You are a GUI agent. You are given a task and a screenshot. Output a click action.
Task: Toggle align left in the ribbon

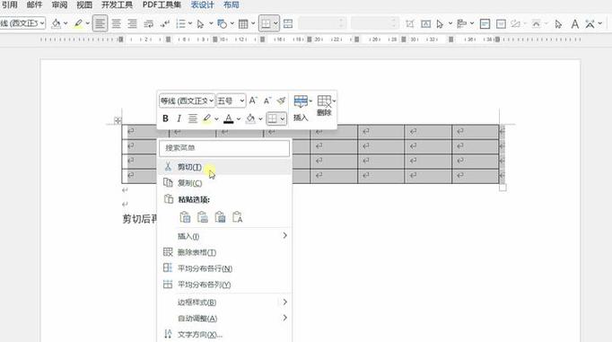click(x=100, y=24)
